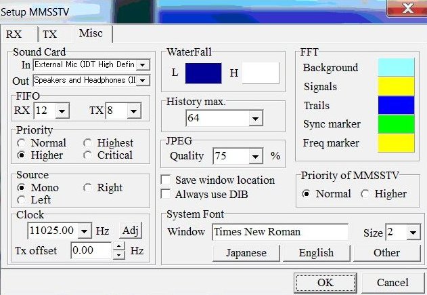Expand the FIFO RX dropdown
The width and height of the screenshot is (427, 295).
(x=62, y=111)
